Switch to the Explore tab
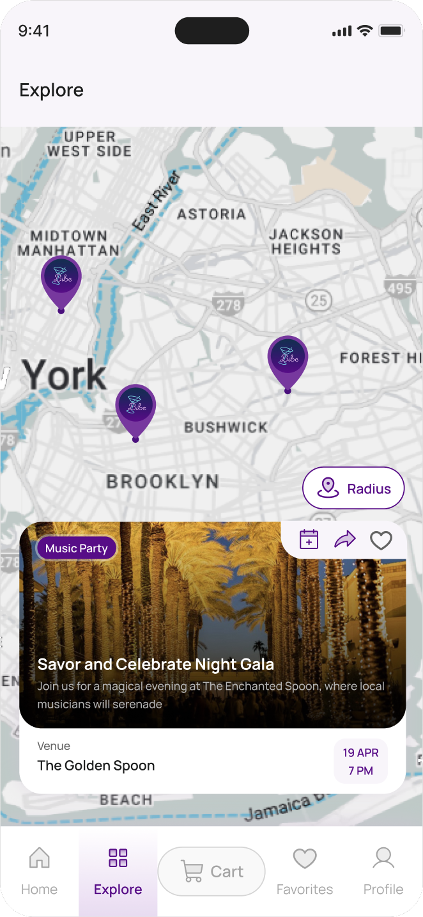The height and width of the screenshot is (917, 423). [x=118, y=872]
